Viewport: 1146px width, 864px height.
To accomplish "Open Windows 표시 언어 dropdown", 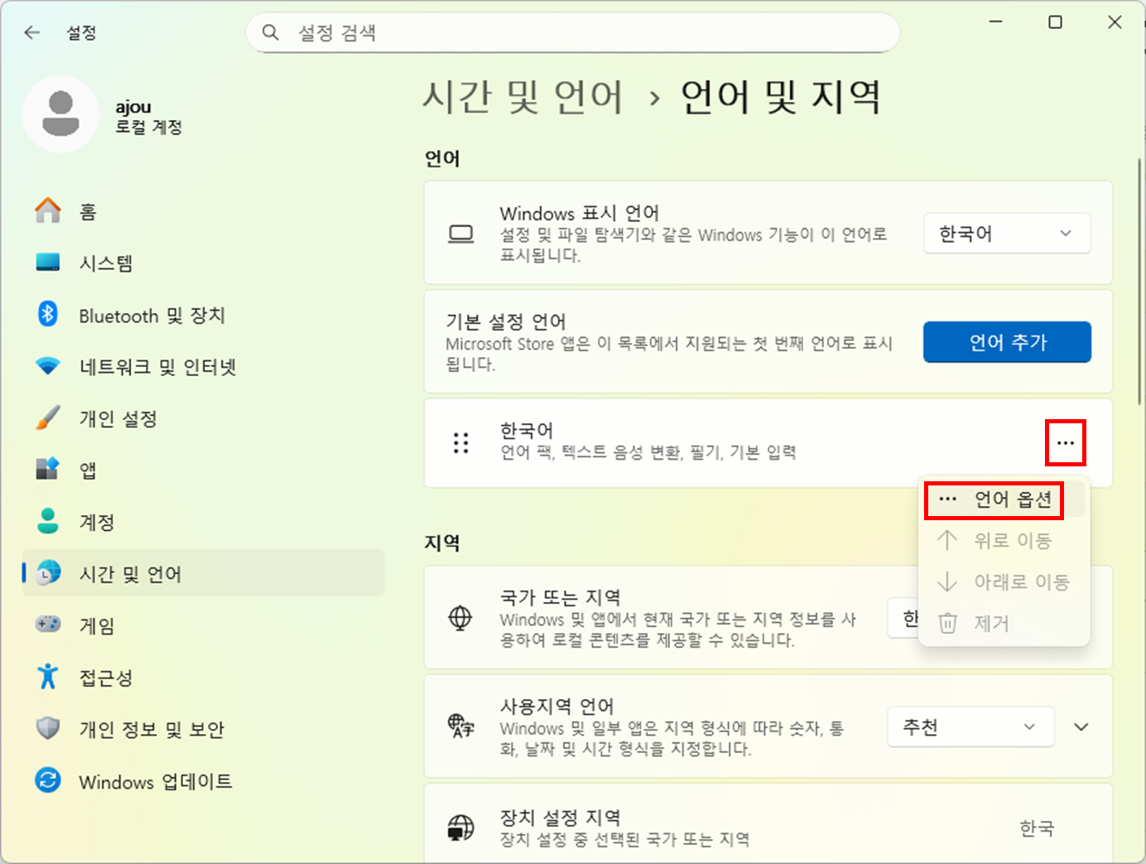I will tap(1006, 234).
